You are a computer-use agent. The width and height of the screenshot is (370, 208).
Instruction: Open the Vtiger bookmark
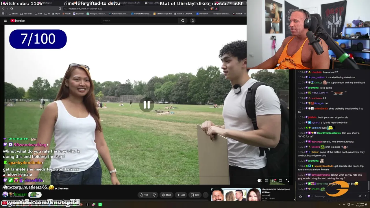[x=56, y=14]
